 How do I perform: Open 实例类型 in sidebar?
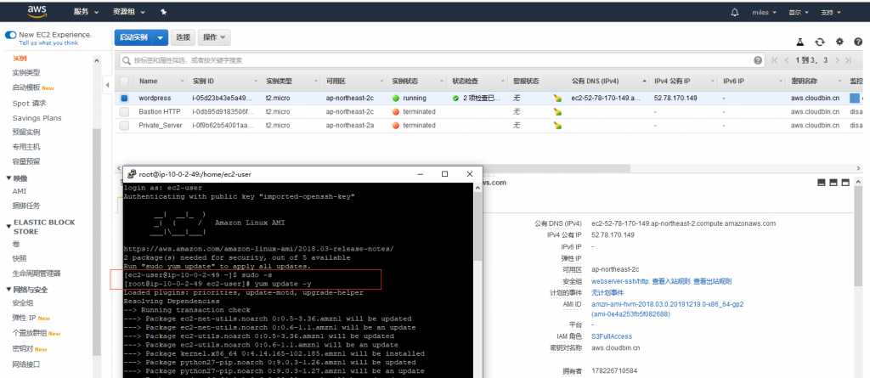pyautogui.click(x=26, y=73)
